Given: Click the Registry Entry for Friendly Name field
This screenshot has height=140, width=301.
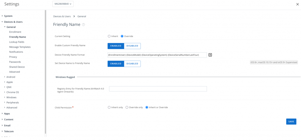Looking at the screenshot, I should pyautogui.click(x=158, y=89).
